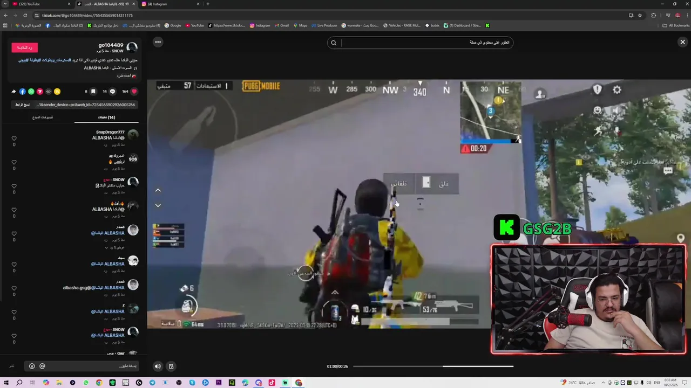Insert mention with @ icon

pos(42,366)
